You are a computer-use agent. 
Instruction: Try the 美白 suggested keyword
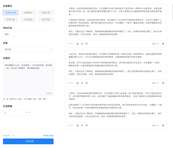[x=35, y=99]
